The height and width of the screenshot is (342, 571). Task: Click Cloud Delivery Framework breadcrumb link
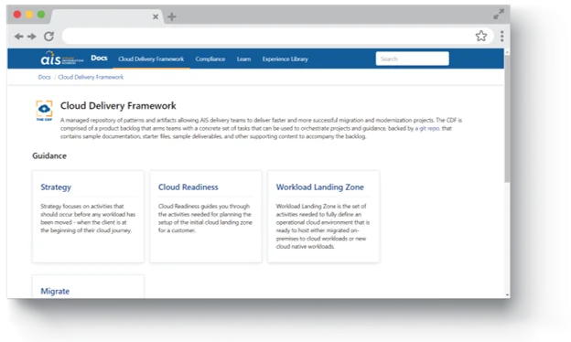(x=91, y=77)
